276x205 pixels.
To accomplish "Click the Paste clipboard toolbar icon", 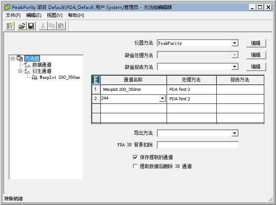I will (61, 26).
